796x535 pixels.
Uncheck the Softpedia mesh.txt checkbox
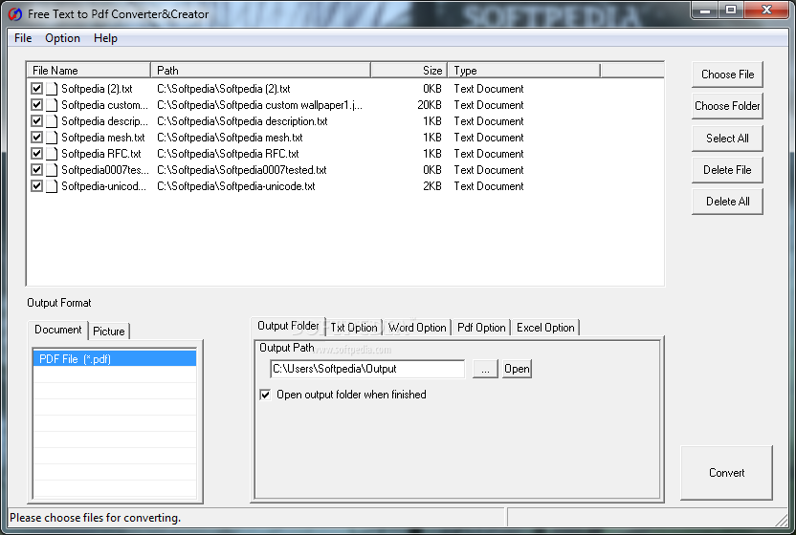[36, 138]
